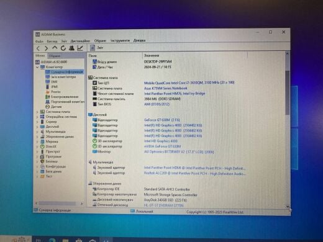323x242 pixels.
Task: Switch to the Обране tab in left panel
Action: tap(55, 56)
